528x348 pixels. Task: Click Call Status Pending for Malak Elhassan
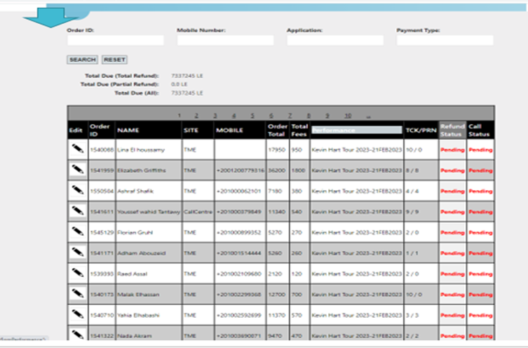tap(480, 295)
